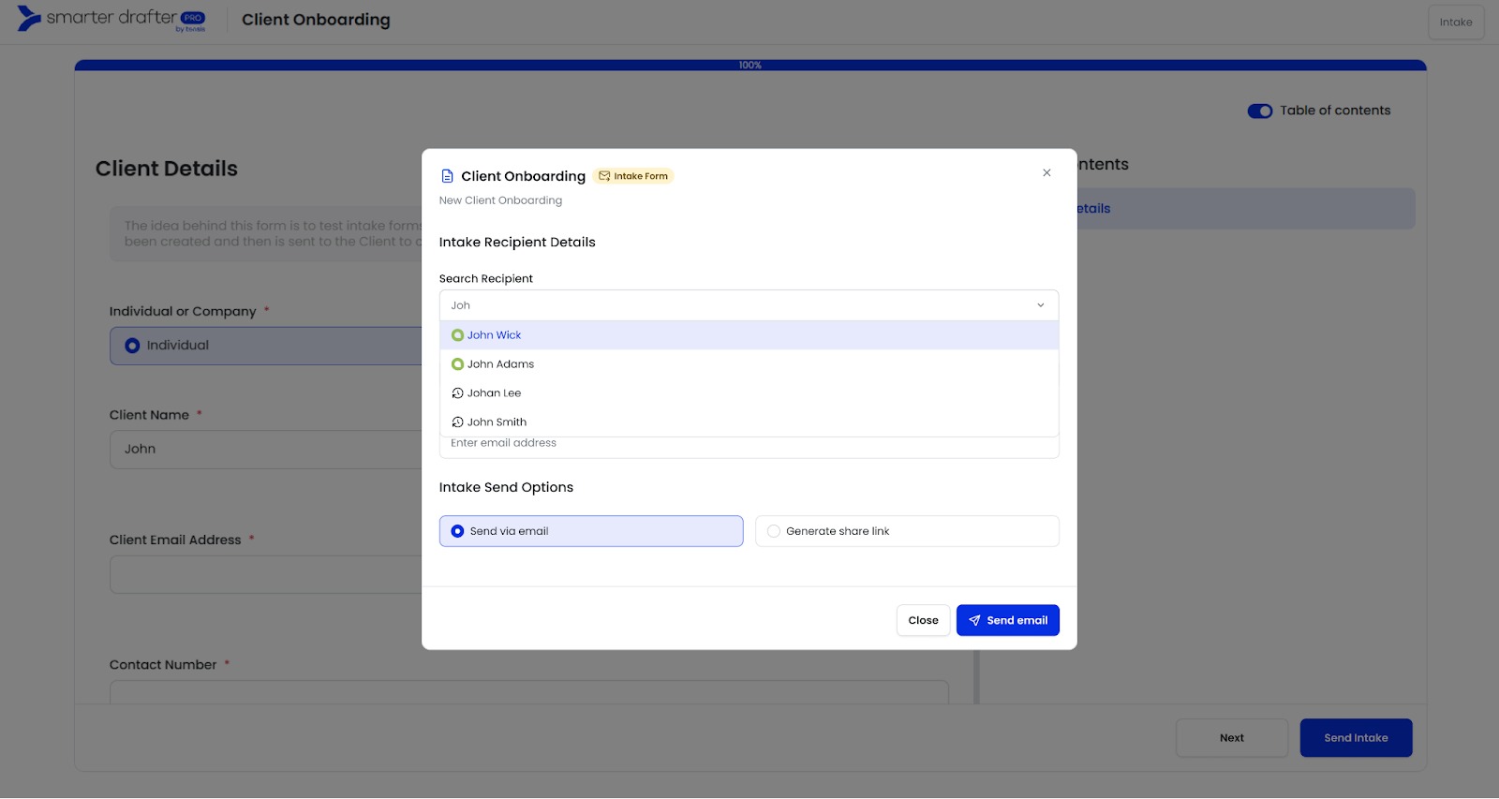1499x799 pixels.
Task: Click the 100% progress bar
Action: [749, 66]
